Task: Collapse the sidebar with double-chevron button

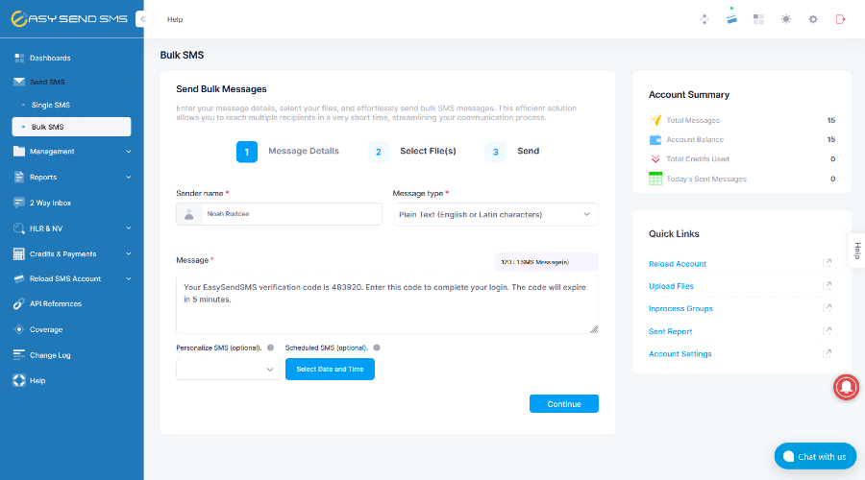Action: pyautogui.click(x=143, y=19)
